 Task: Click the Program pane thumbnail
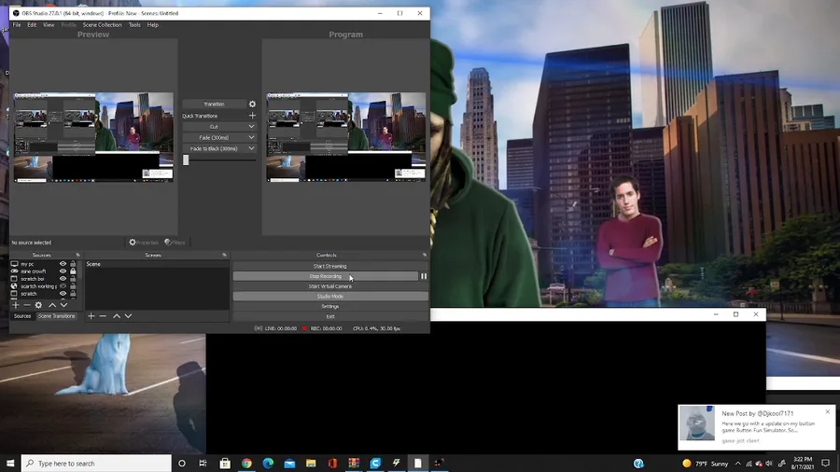[346, 137]
